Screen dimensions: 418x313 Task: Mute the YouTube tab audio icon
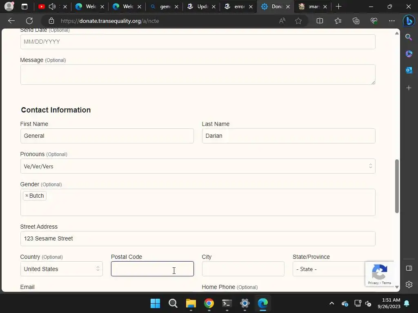[52, 7]
